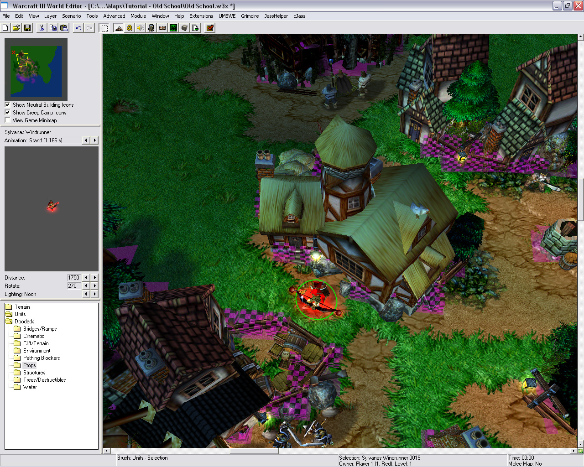Screen dimensions: 584x467
Task: Select next Lighting setting
Action: [94, 294]
